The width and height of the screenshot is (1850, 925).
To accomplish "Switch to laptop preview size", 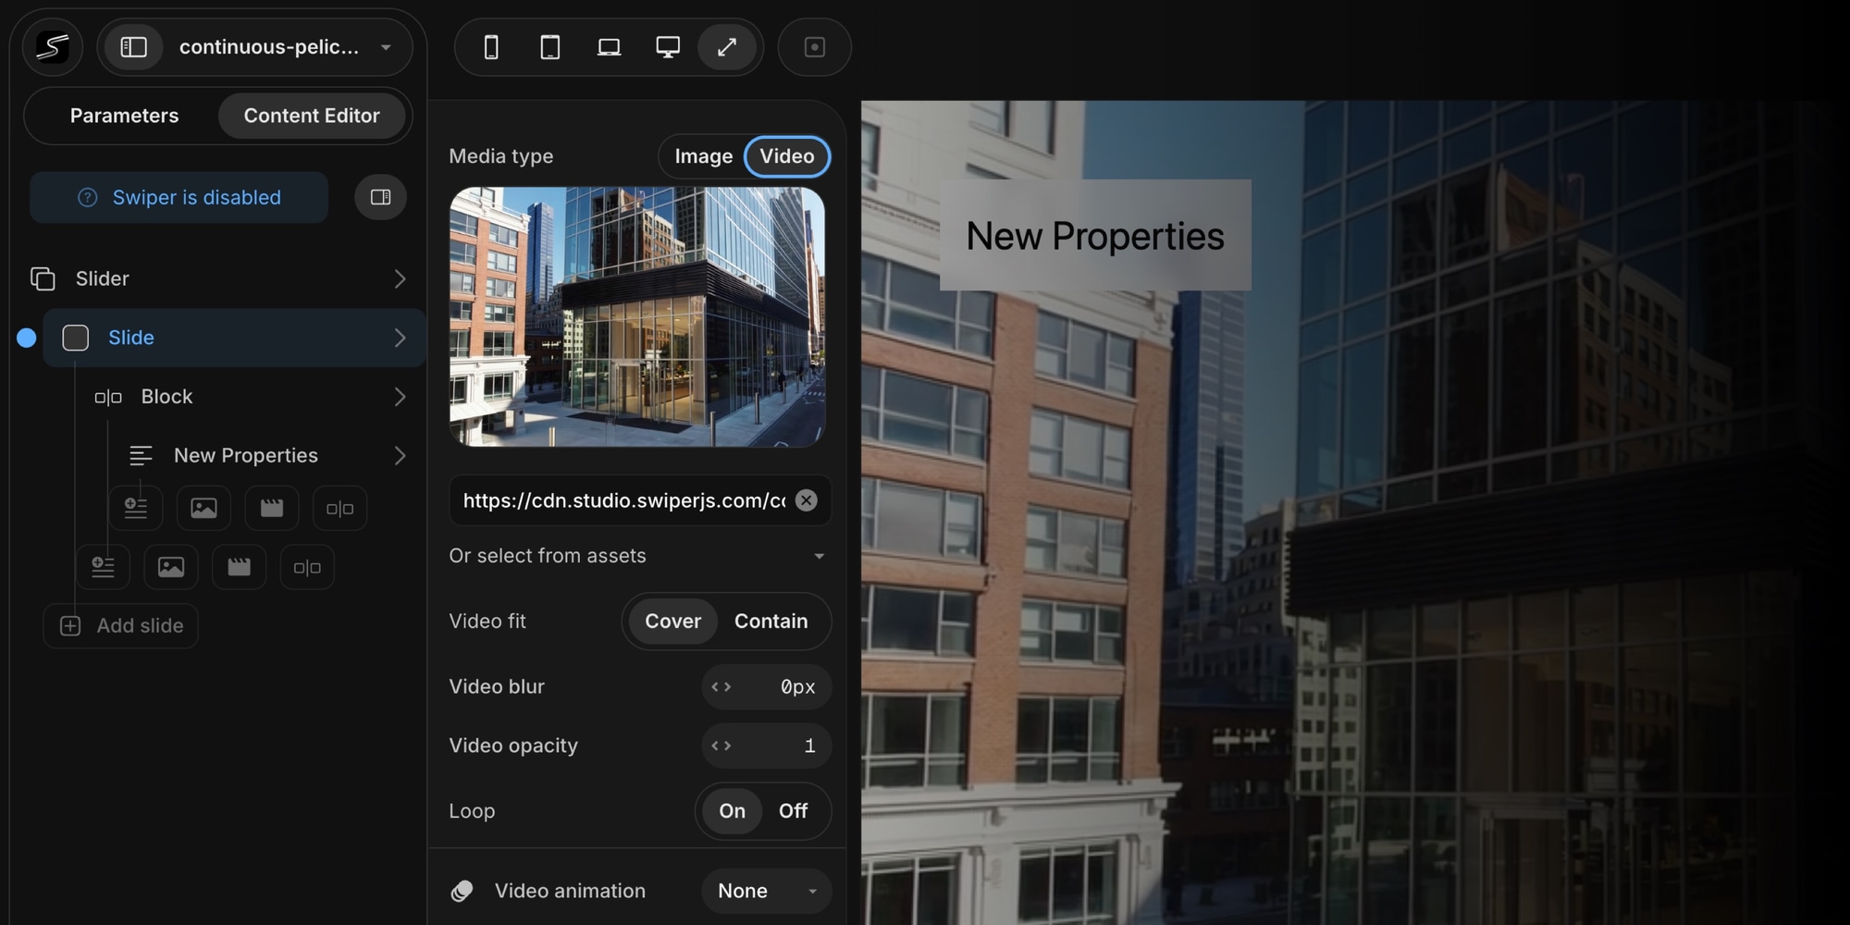I will tap(609, 47).
